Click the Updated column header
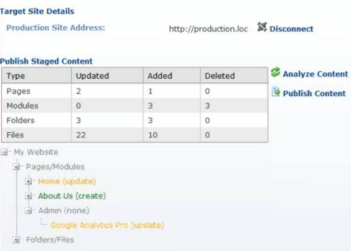This screenshot has height=251, width=351. click(92, 76)
